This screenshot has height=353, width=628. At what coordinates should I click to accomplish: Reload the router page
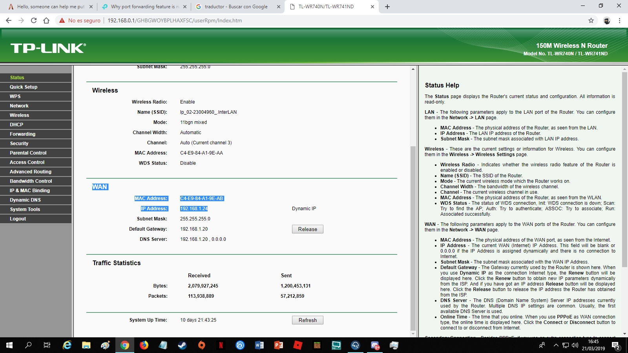pyautogui.click(x=34, y=20)
